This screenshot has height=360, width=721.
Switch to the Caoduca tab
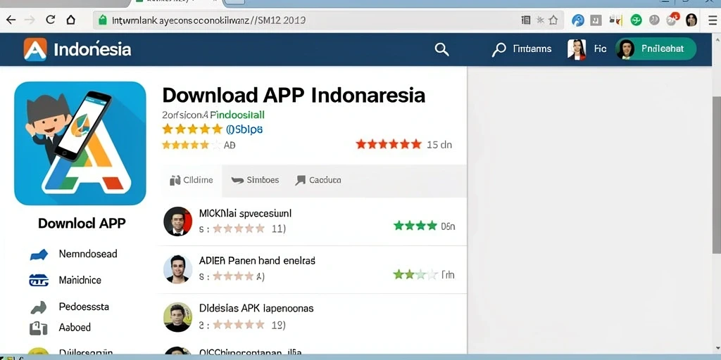click(318, 180)
